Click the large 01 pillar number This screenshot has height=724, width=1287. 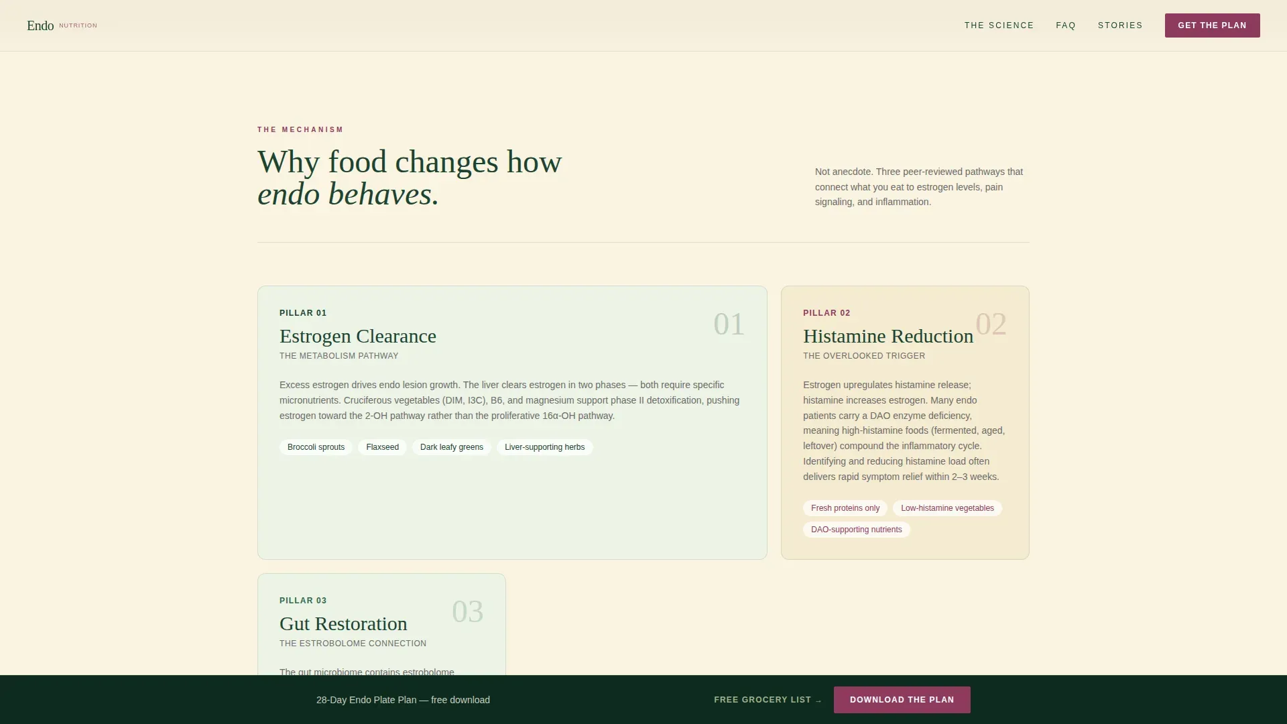click(x=729, y=324)
